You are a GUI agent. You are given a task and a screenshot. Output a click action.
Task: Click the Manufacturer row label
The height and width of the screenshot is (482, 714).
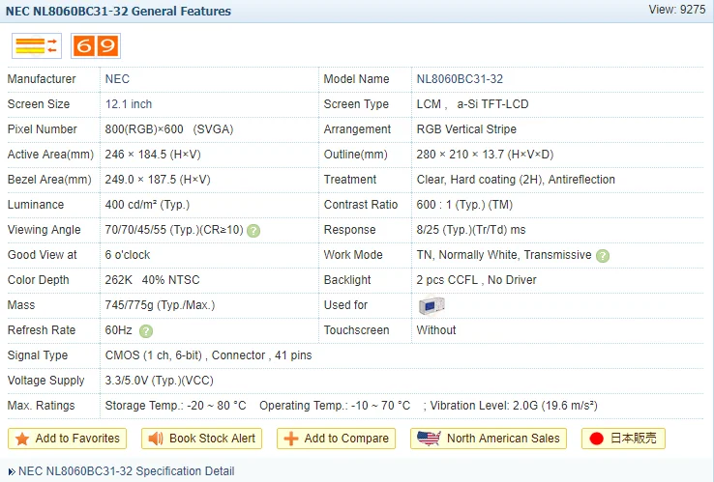[x=42, y=79]
